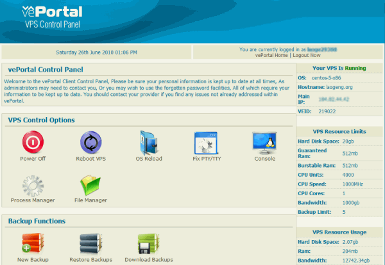
Task: Click the Reboot VPS text label
Action: point(91,159)
